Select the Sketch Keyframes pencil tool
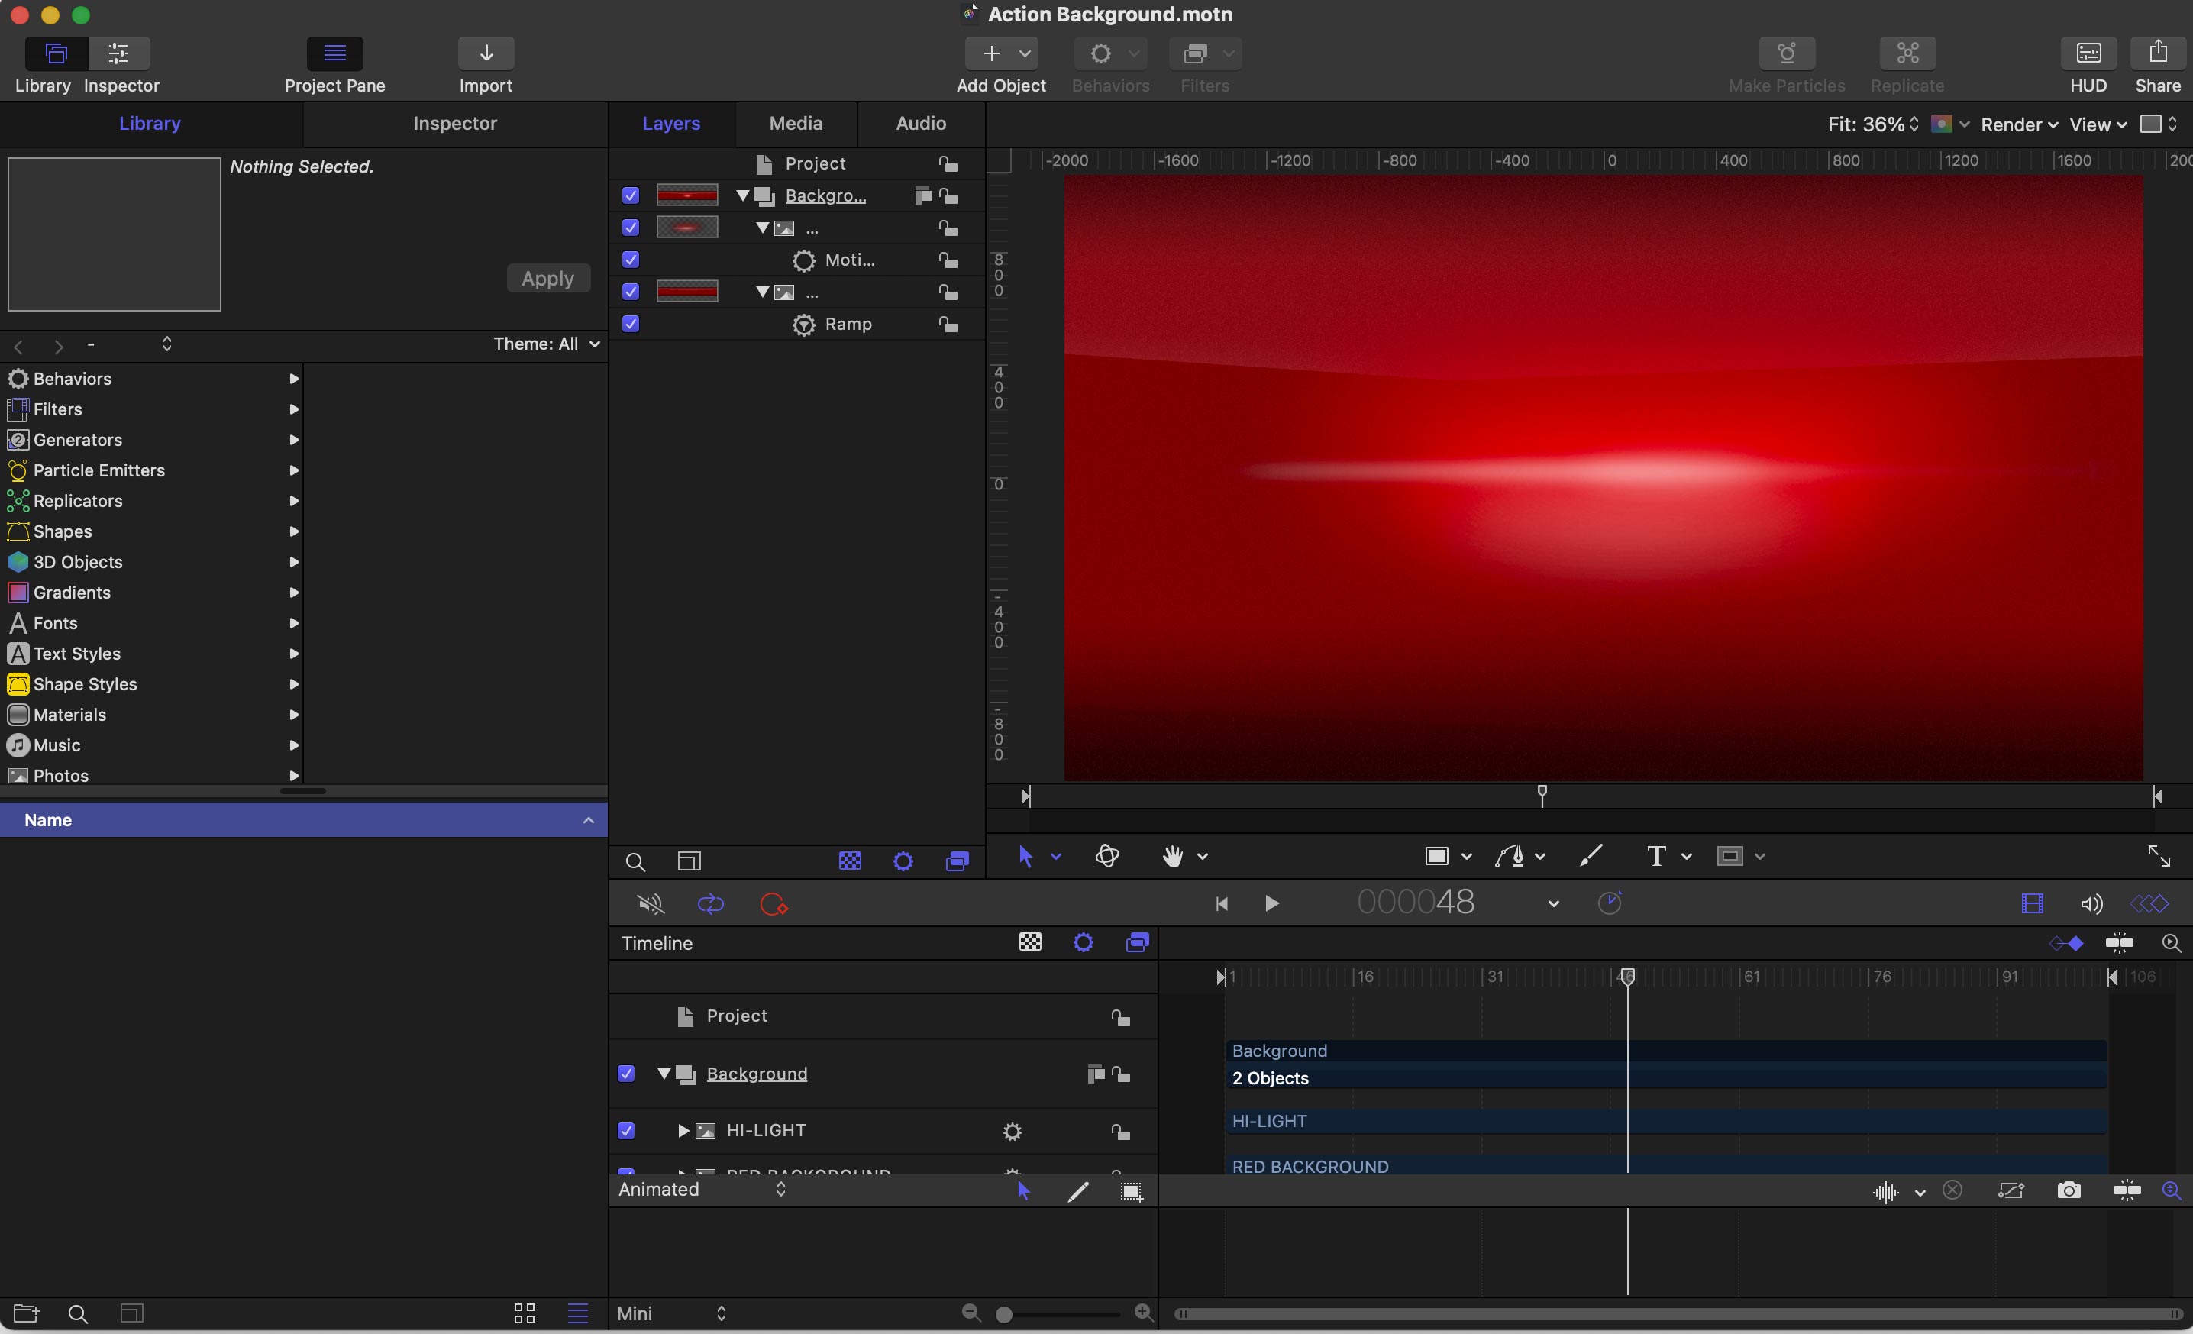The image size is (2193, 1334). pos(1077,1190)
